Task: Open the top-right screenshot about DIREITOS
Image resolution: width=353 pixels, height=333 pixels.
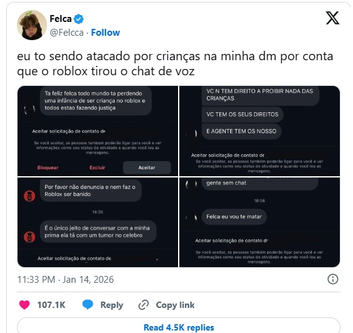Action: click(x=260, y=131)
